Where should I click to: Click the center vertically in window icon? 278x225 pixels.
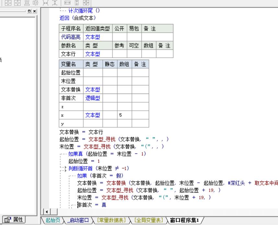(x=17, y=3)
